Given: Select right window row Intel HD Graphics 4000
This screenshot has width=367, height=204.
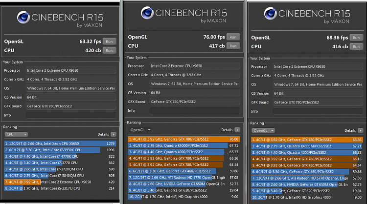Looking at the screenshot, I should click(x=307, y=198).
